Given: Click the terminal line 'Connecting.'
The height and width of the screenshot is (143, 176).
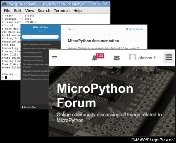Looking at the screenshot, I should [11, 48].
